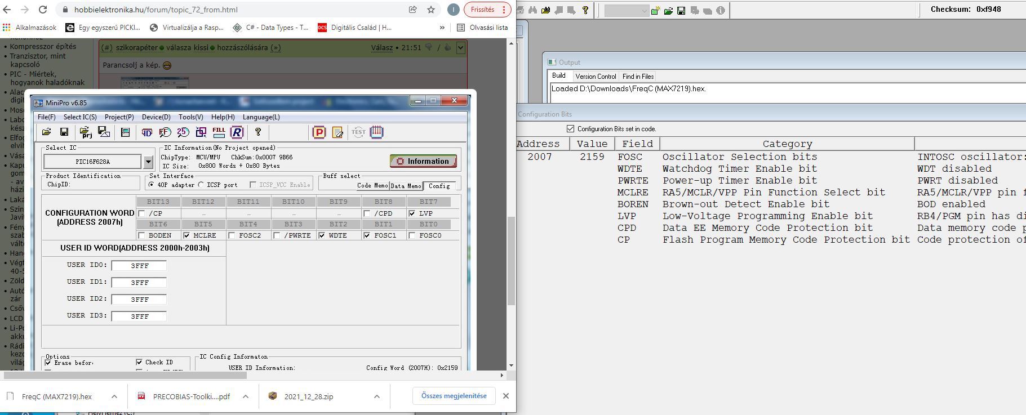Select the ICSP port radio button
Viewport: 1026px width, 415px height.
201,185
